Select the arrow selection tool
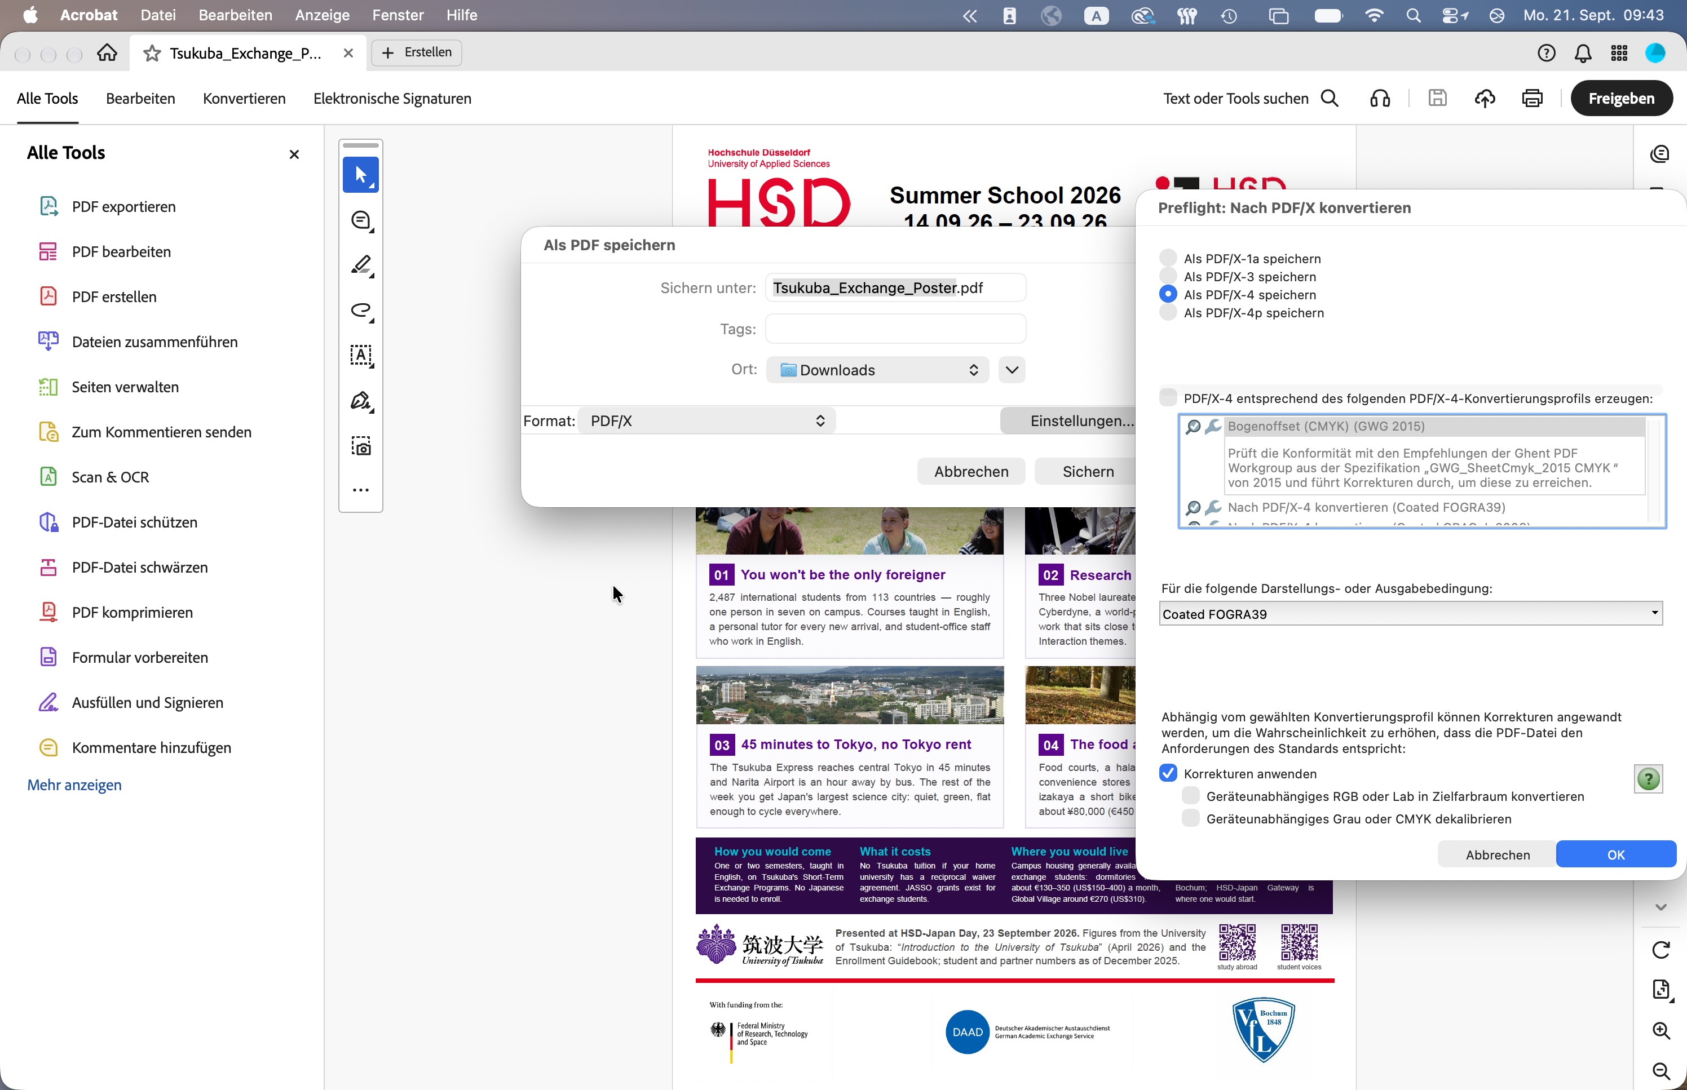 pos(360,175)
